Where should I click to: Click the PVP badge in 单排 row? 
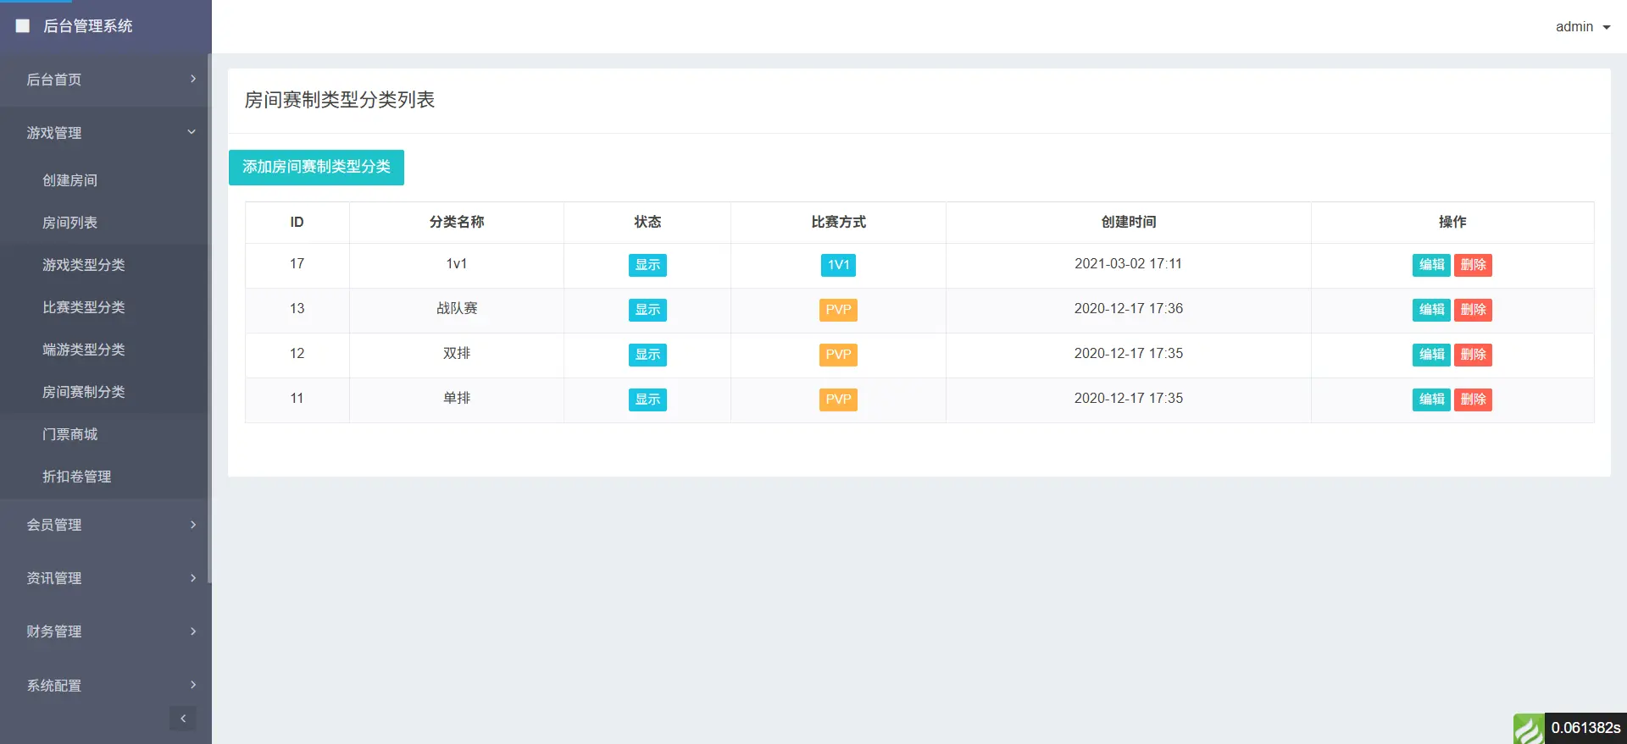(x=838, y=400)
